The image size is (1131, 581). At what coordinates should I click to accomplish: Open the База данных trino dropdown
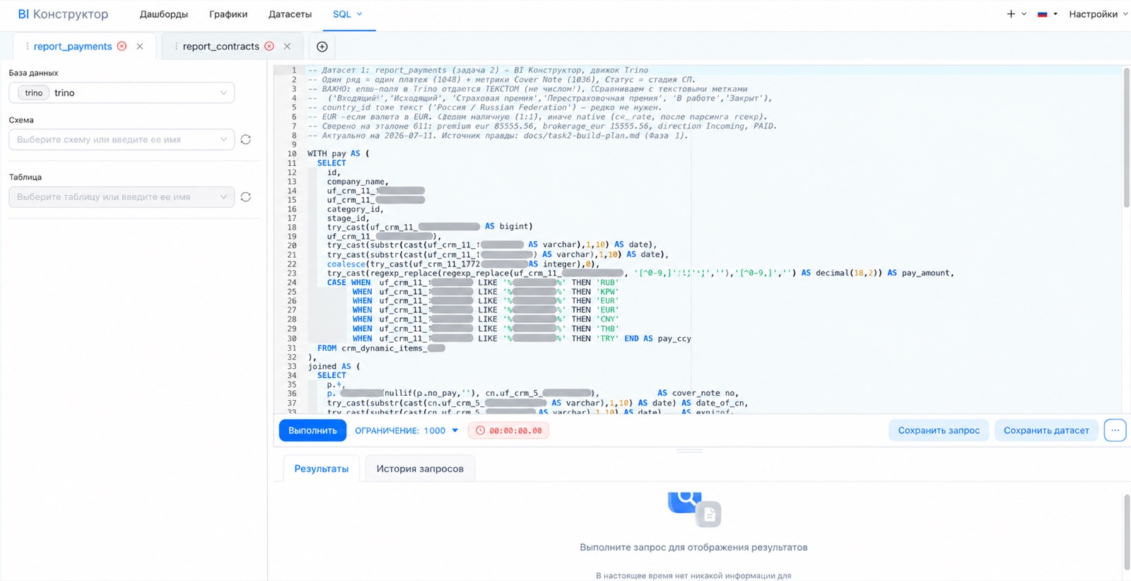pos(122,93)
